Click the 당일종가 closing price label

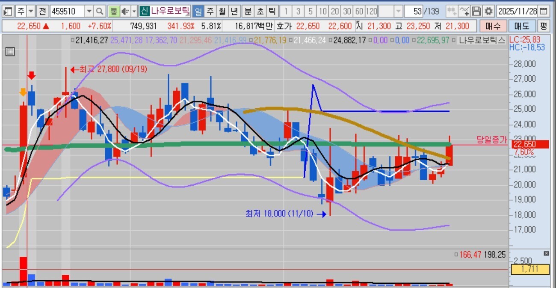pyautogui.click(x=491, y=140)
